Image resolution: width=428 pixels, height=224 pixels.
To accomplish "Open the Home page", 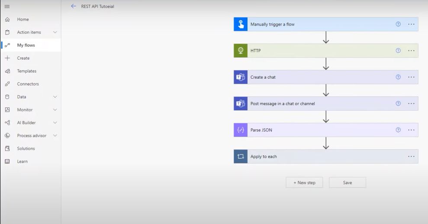I will point(31,19).
